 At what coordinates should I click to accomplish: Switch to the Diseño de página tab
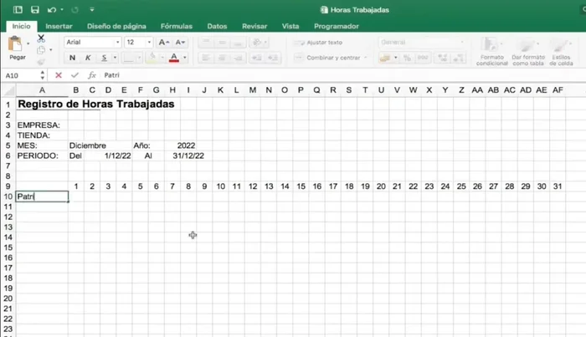(x=116, y=26)
